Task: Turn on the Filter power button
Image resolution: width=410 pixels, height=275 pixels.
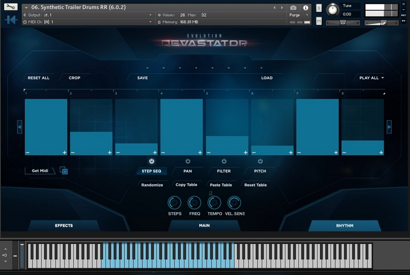Action: (x=224, y=161)
